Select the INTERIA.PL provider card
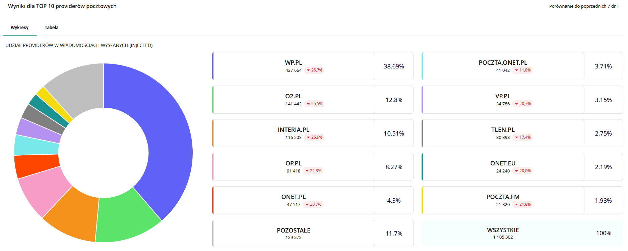Viewport: 628px width, 251px height. click(x=294, y=133)
